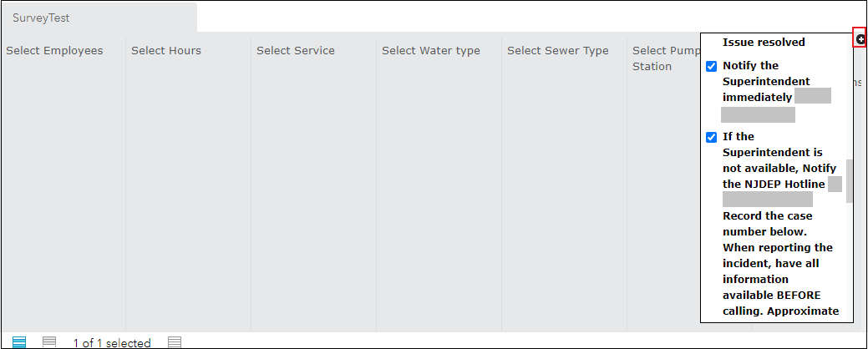Click the Select Service column header
The image size is (868, 349).
[296, 51]
